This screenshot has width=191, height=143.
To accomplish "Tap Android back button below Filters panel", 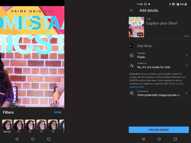I will [x=17, y=139].
